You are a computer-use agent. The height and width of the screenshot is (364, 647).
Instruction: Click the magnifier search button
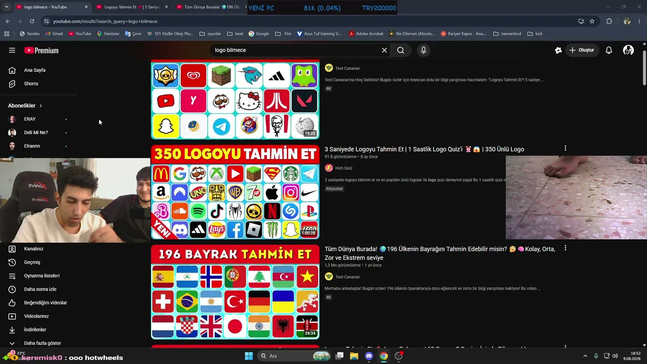[400, 50]
